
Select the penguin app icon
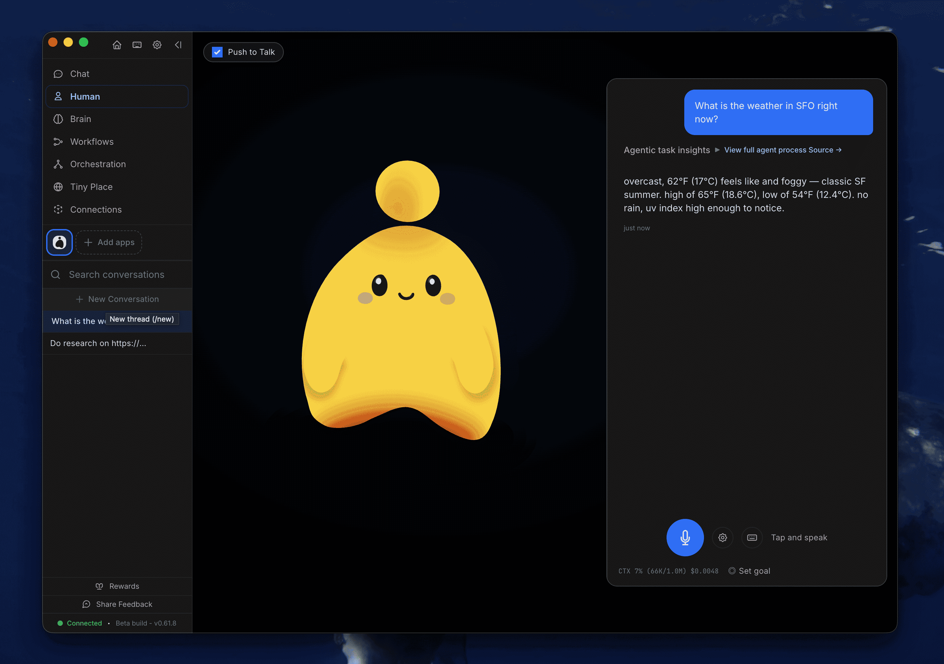(x=60, y=242)
